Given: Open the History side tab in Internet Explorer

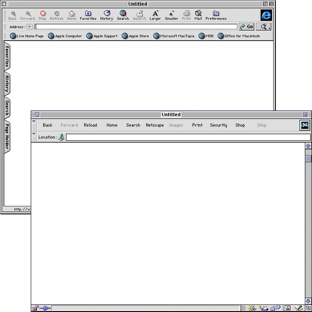Looking at the screenshot, I should pyautogui.click(x=7, y=84).
